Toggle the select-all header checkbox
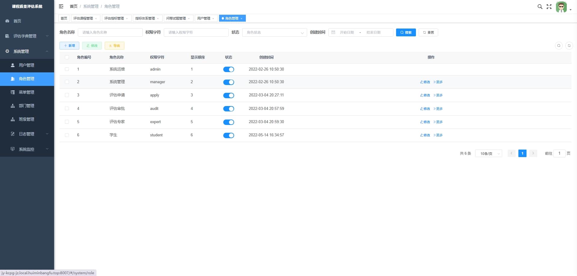Image resolution: width=577 pixels, height=276 pixels. pyautogui.click(x=67, y=57)
